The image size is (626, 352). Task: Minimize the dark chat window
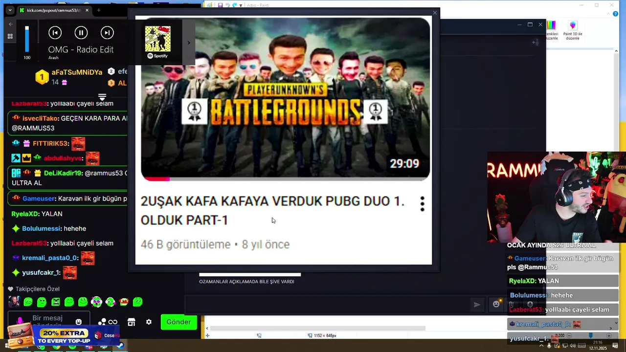click(519, 24)
